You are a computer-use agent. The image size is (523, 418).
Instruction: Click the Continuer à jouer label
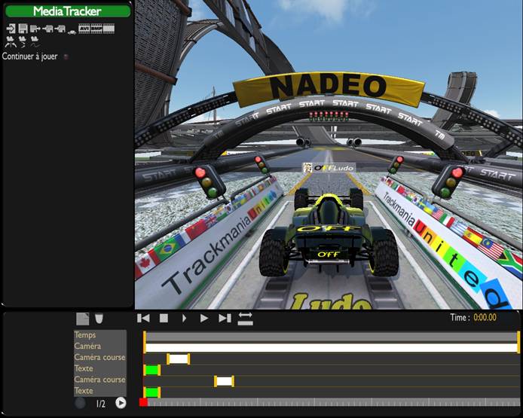click(x=29, y=56)
